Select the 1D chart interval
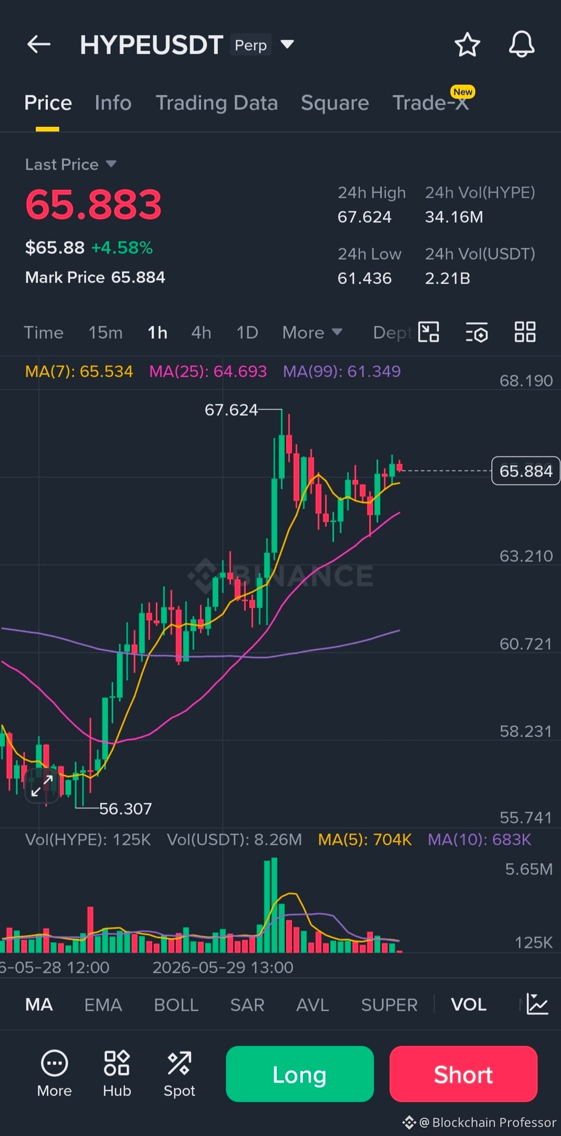This screenshot has width=561, height=1136. [247, 333]
